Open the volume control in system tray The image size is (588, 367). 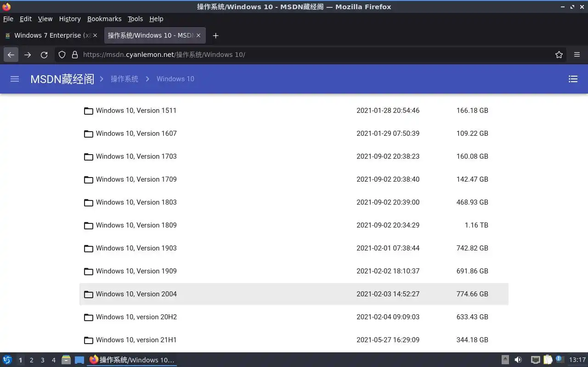pos(518,360)
